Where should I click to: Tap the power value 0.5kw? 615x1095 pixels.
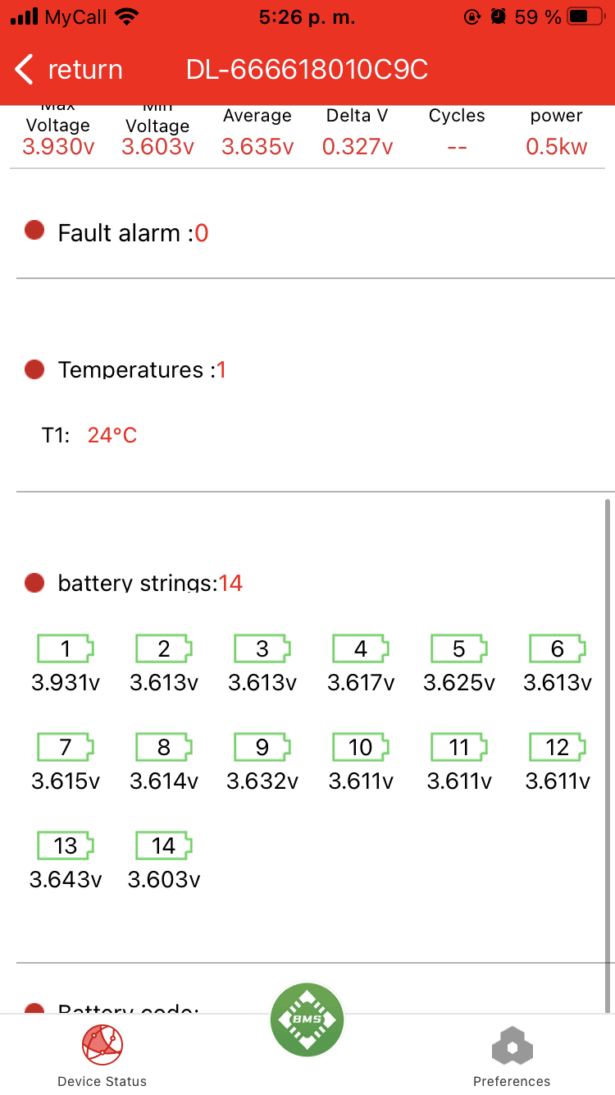tap(556, 147)
